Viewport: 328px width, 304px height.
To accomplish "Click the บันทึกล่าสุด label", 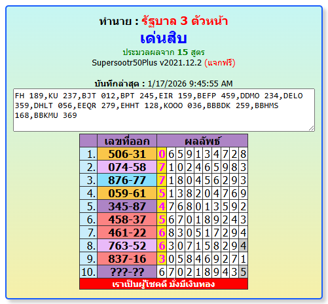I will tap(117, 84).
